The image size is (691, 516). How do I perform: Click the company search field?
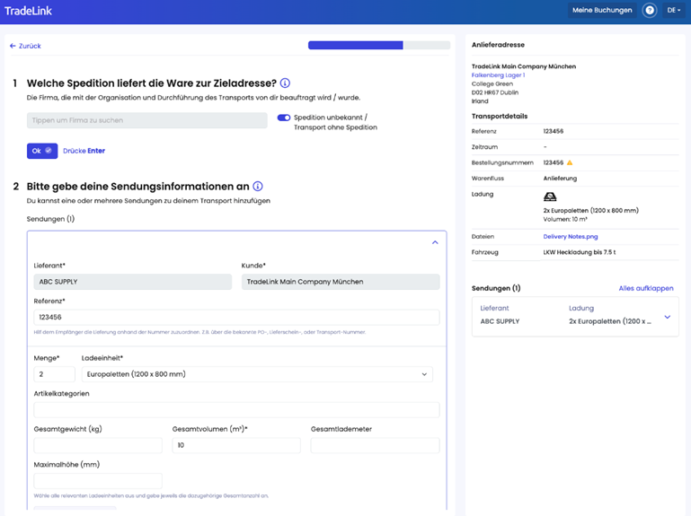[147, 120]
